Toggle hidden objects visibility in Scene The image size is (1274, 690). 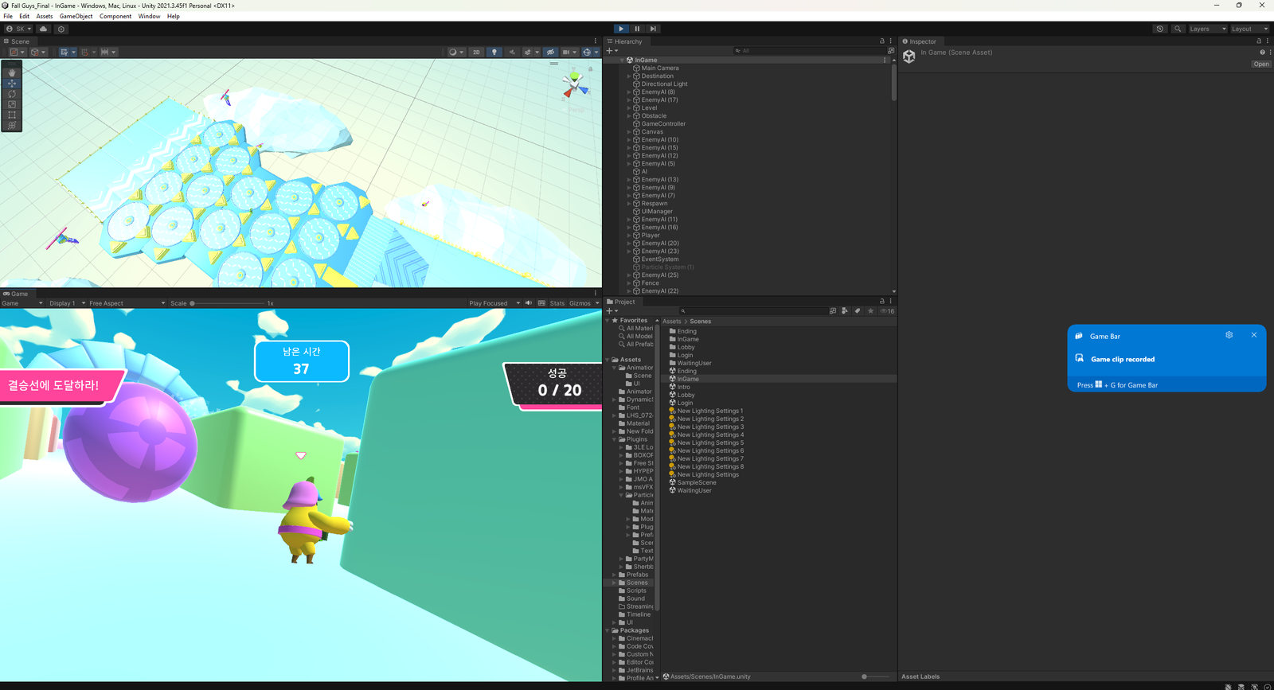[x=550, y=52]
